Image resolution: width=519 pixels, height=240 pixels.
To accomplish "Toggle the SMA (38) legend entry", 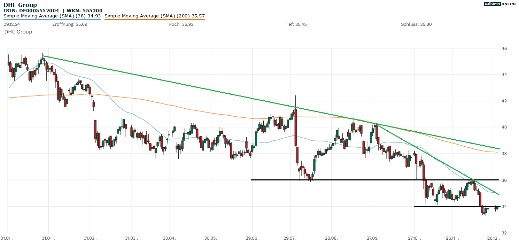I will pos(52,16).
